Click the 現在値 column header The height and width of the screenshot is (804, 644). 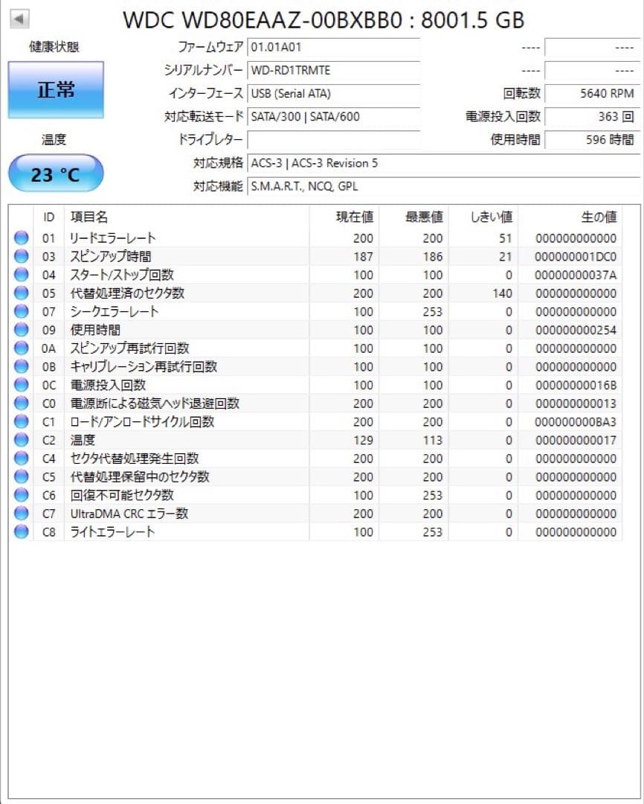click(x=344, y=217)
